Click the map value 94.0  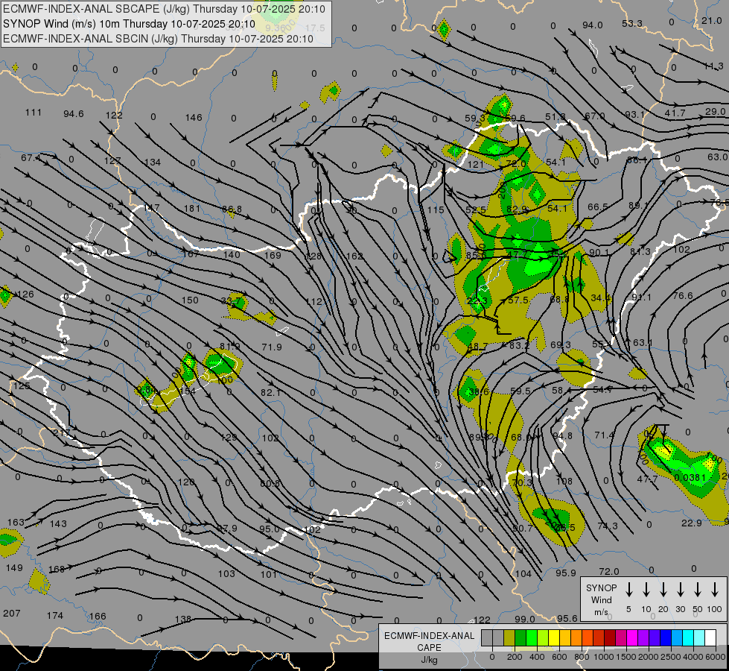coord(592,25)
